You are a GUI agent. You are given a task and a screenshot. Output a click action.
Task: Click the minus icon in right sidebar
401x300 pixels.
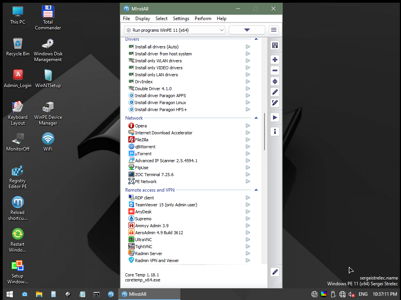click(x=275, y=70)
